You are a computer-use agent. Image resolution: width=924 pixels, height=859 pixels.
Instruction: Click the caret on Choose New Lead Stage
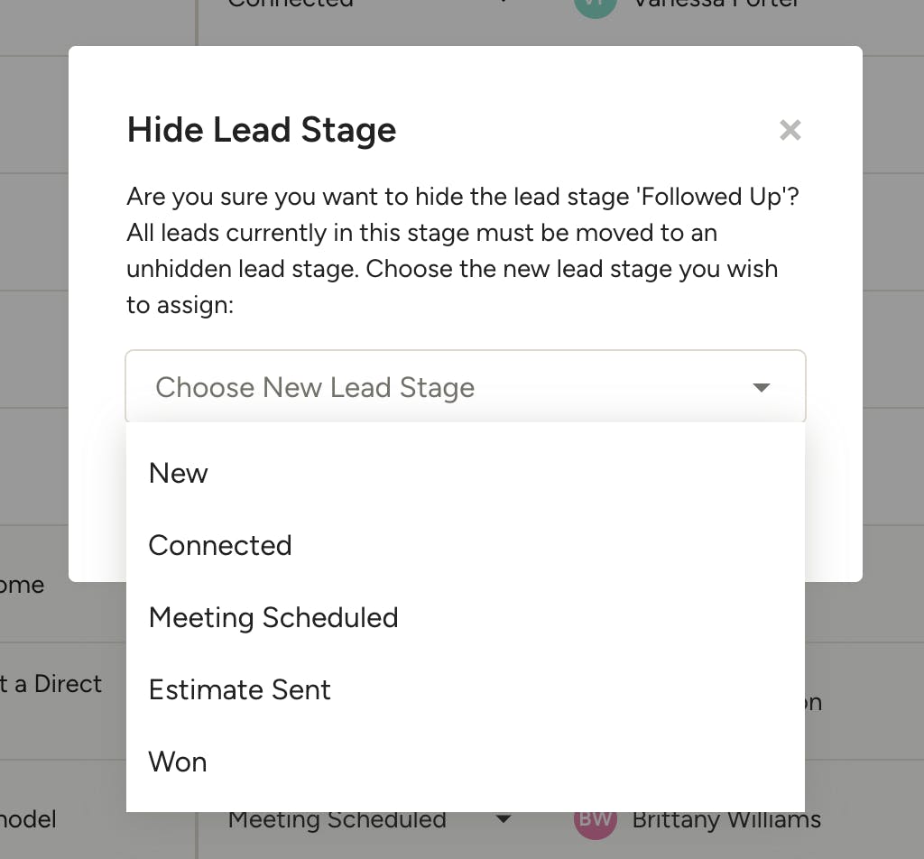click(762, 387)
